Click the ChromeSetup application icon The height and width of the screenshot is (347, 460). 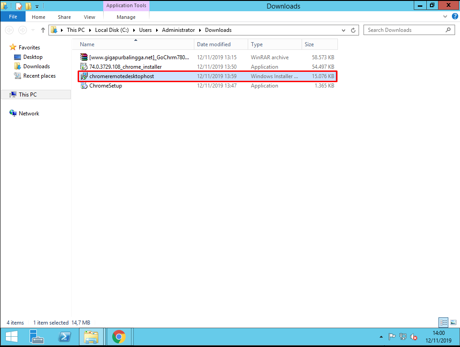pos(84,86)
